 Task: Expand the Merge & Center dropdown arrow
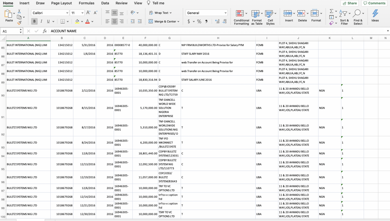pyautogui.click(x=178, y=22)
